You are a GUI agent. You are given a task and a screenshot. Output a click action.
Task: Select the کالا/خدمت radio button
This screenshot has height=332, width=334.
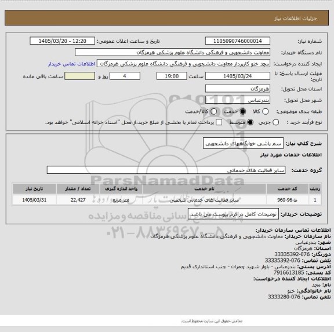pos(213,111)
